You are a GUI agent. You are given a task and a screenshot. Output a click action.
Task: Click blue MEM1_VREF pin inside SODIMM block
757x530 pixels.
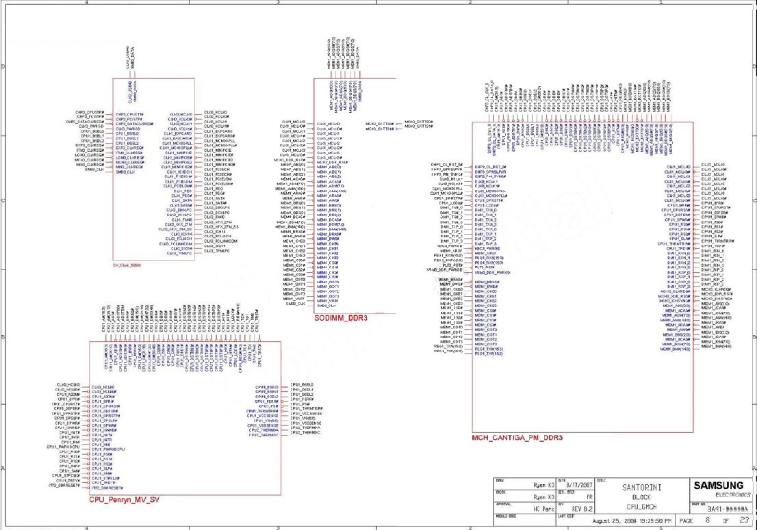[x=328, y=301]
